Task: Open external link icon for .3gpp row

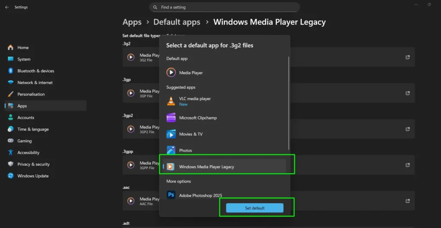Action: (x=407, y=165)
